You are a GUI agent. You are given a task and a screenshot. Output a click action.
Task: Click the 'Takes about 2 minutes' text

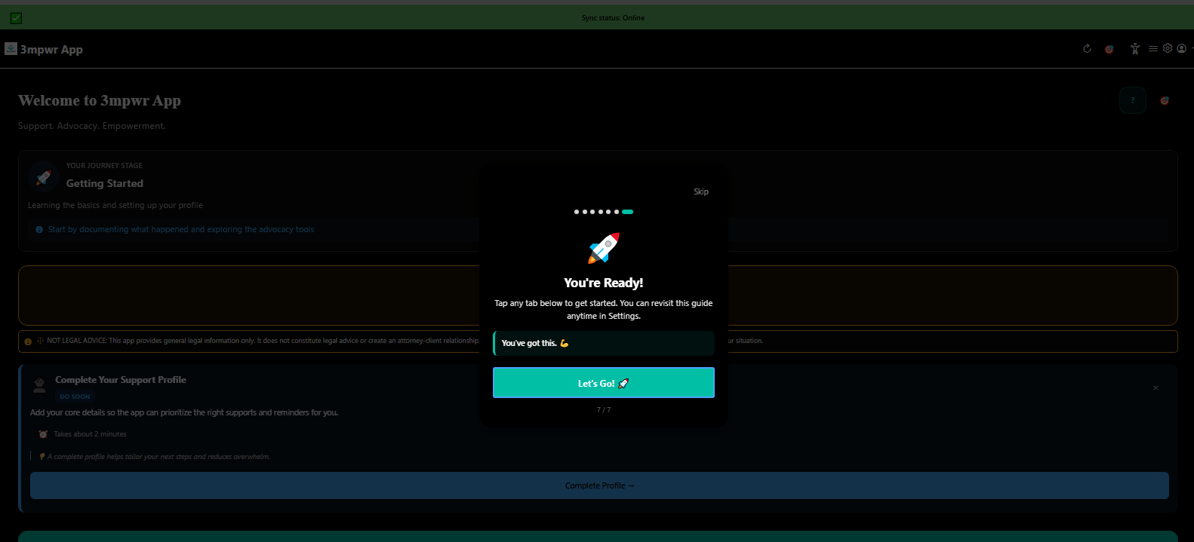click(x=90, y=434)
